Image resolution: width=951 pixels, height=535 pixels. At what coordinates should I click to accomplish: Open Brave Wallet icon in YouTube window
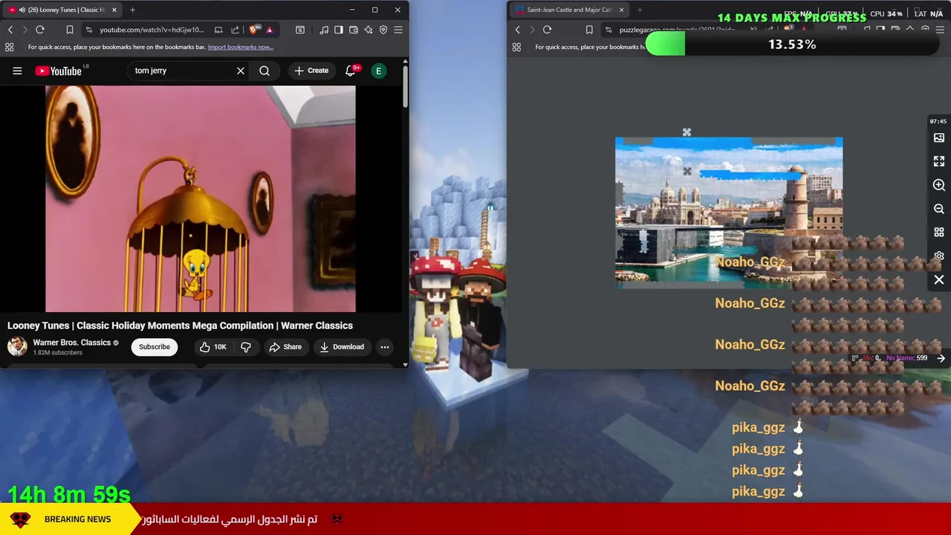tap(354, 30)
